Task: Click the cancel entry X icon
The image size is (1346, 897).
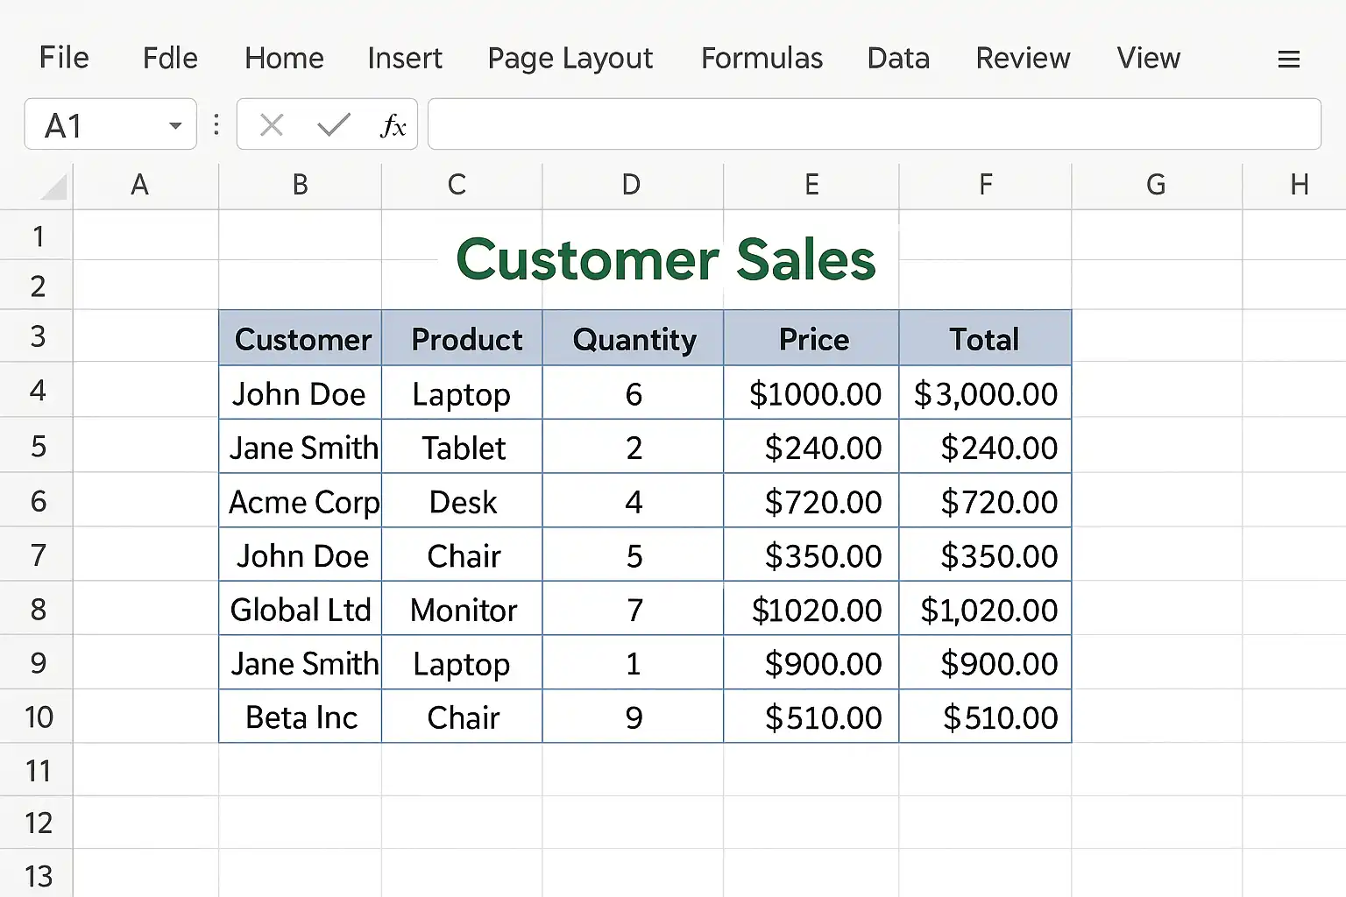Action: pyautogui.click(x=272, y=125)
